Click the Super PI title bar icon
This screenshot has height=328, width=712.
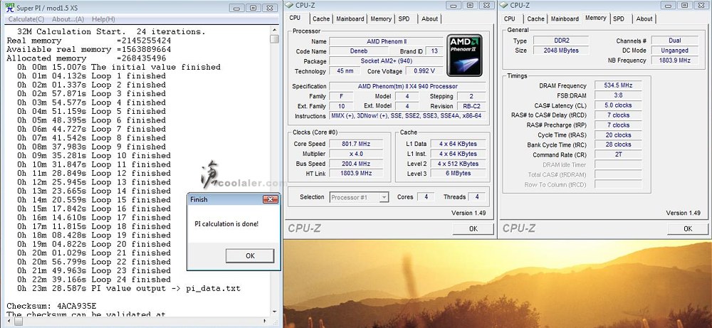9,7
